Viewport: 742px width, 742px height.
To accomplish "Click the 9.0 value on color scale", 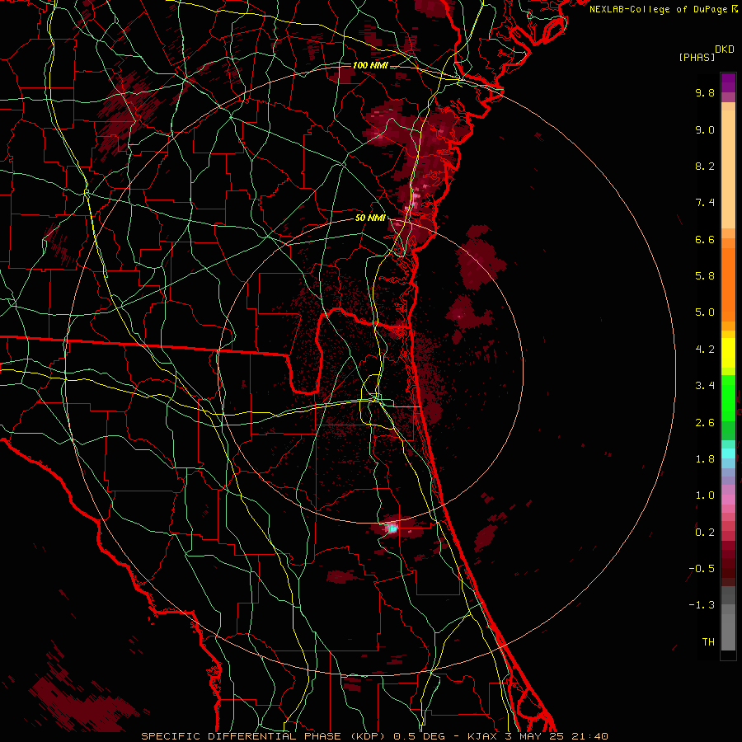I will pyautogui.click(x=705, y=129).
